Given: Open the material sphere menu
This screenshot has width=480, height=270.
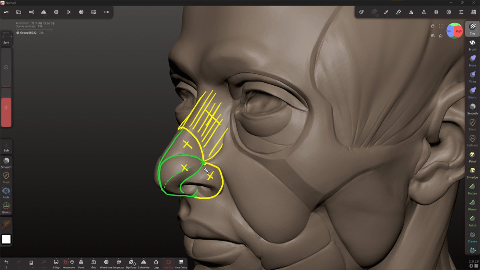Looking at the screenshot, I should tap(56, 12).
